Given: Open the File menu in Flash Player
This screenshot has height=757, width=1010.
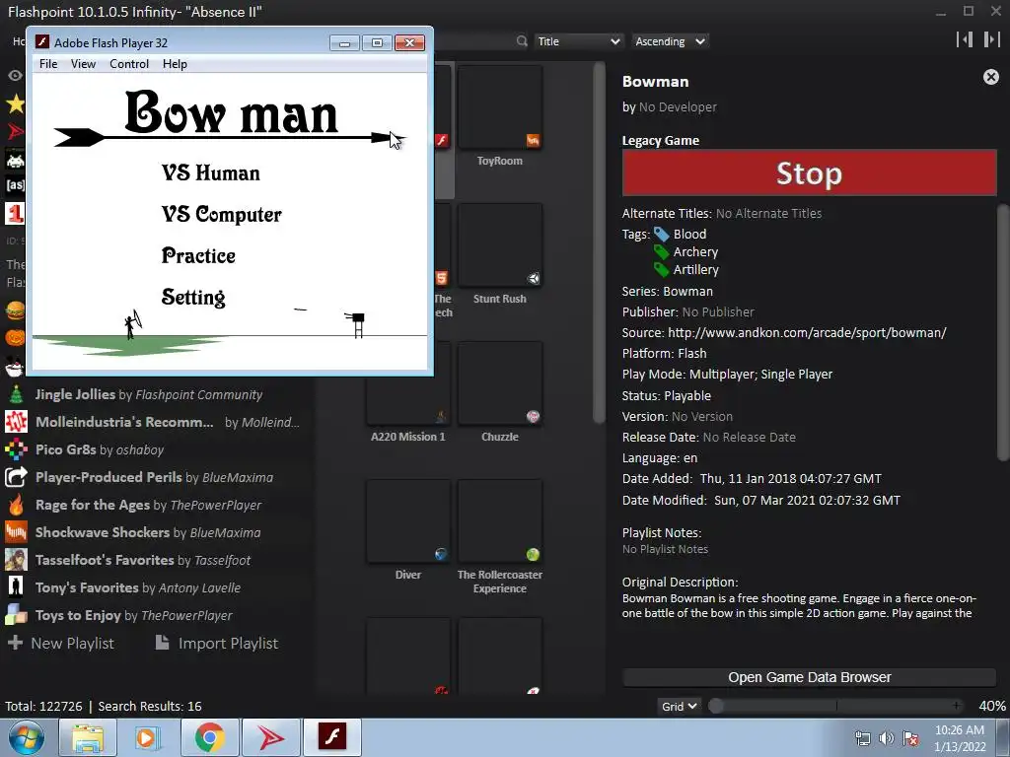Looking at the screenshot, I should point(48,64).
